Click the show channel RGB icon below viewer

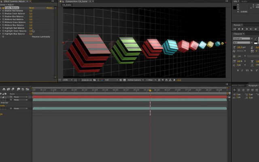(x=102, y=80)
